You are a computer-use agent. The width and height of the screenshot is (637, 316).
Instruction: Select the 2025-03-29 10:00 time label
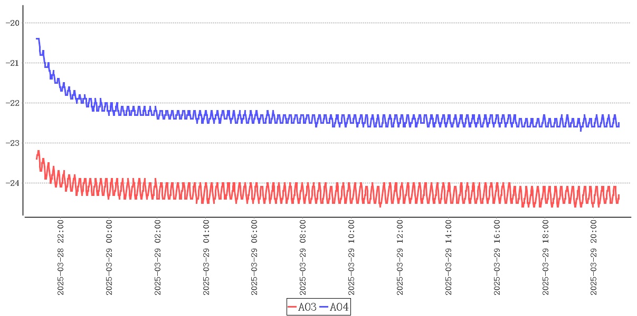point(351,258)
